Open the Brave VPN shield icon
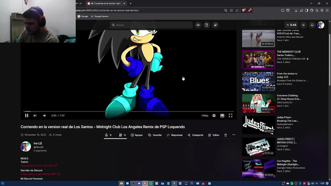Image resolution: width=331 pixels, height=186 pixels. (322, 10)
